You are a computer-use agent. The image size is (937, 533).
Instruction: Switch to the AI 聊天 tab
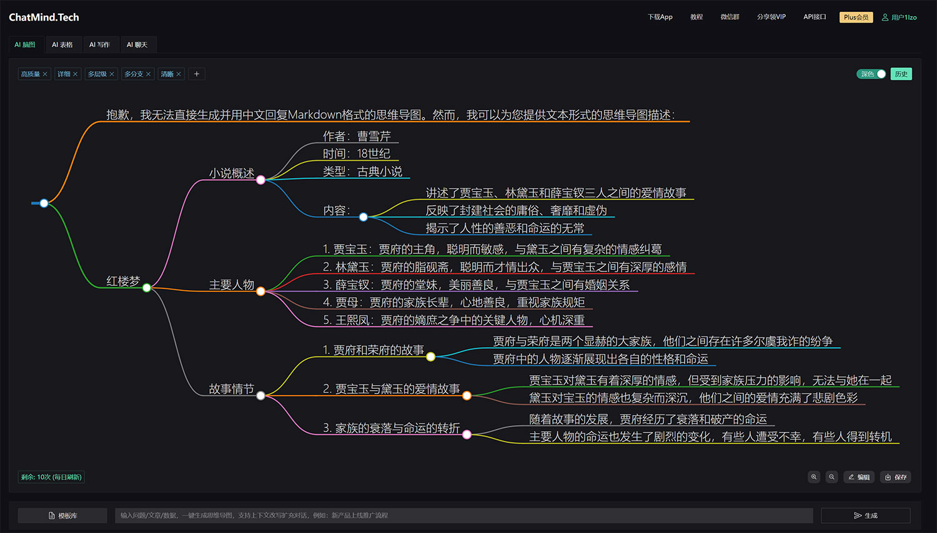click(x=137, y=44)
